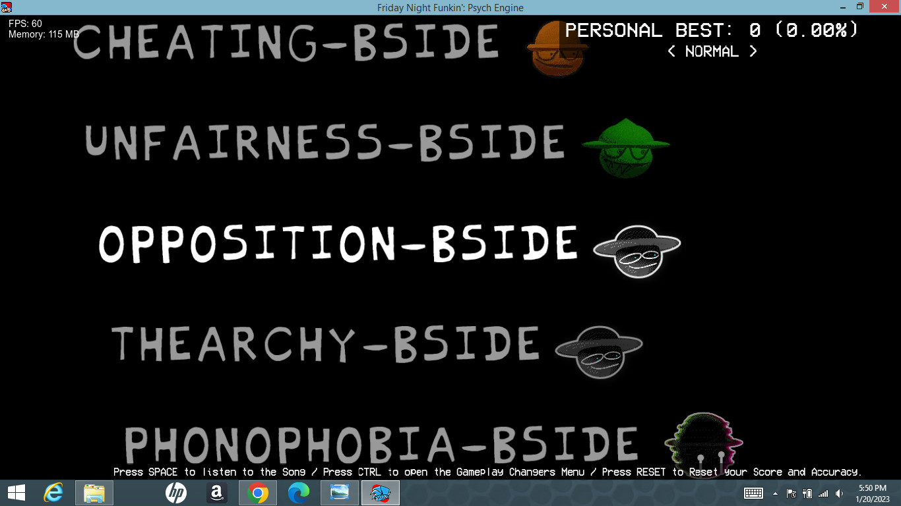Viewport: 901px width, 506px height.
Task: Open the volume speaker tray icon
Action: [x=839, y=493]
